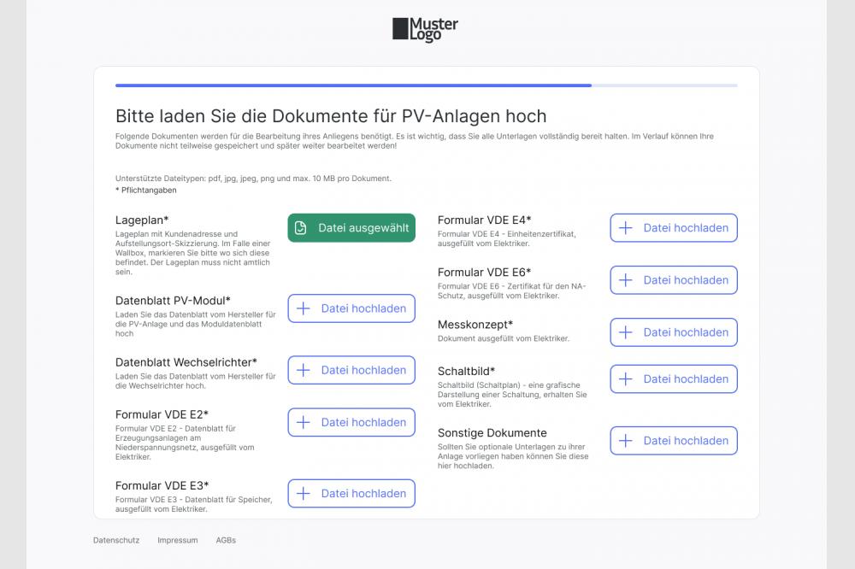The image size is (855, 569).
Task: Click the Datei hochladen button for Messkonzept
Action: click(x=673, y=332)
